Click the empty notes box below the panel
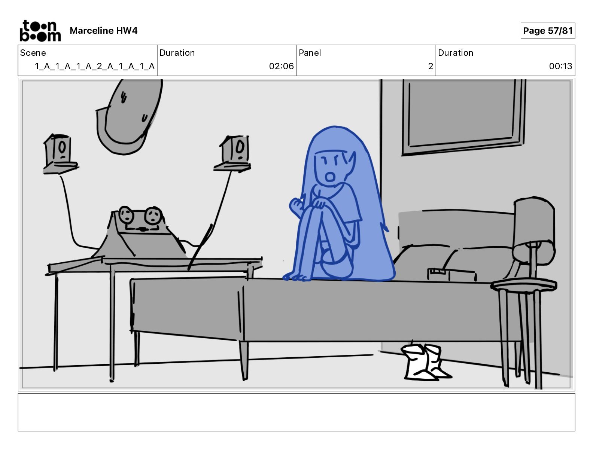Viewport: 593px width, 458px height. click(x=296, y=412)
